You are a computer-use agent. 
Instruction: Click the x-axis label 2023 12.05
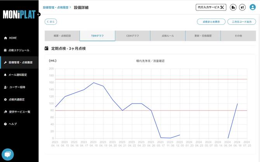coord(180,144)
